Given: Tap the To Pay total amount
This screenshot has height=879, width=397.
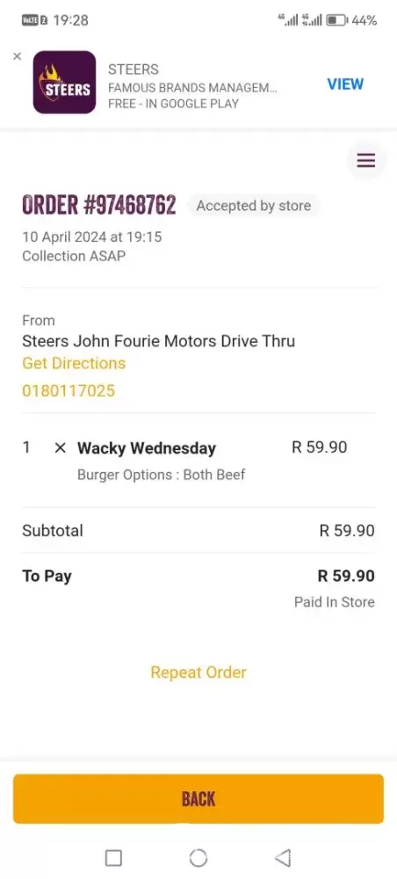Looking at the screenshot, I should 346,576.
